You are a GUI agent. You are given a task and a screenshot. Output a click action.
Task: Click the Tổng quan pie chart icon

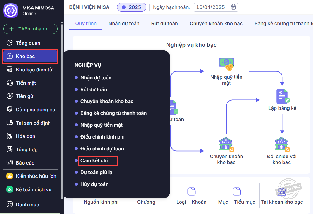(10, 43)
